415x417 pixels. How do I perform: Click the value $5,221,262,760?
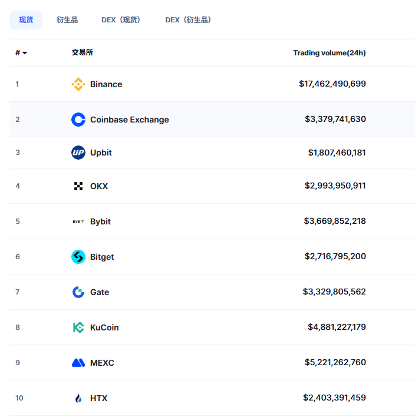pyautogui.click(x=335, y=362)
